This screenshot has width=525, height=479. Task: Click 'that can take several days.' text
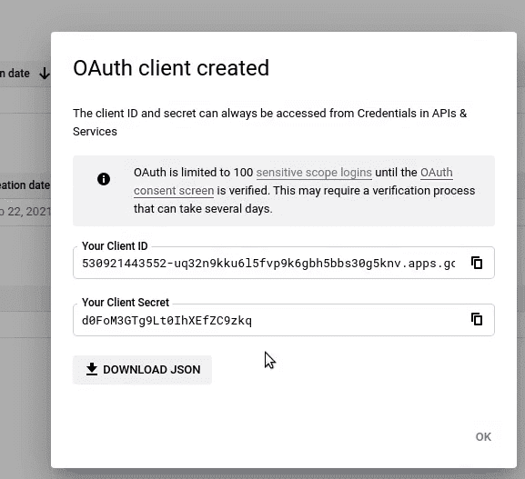click(x=203, y=209)
